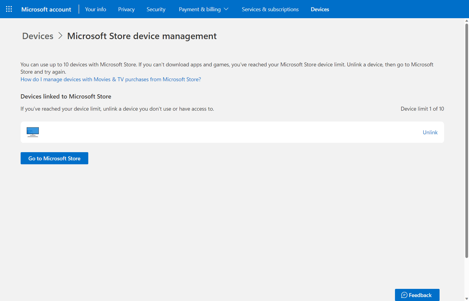The height and width of the screenshot is (301, 469).
Task: Open the Microsoft apps launcher grid
Action: tap(9, 9)
